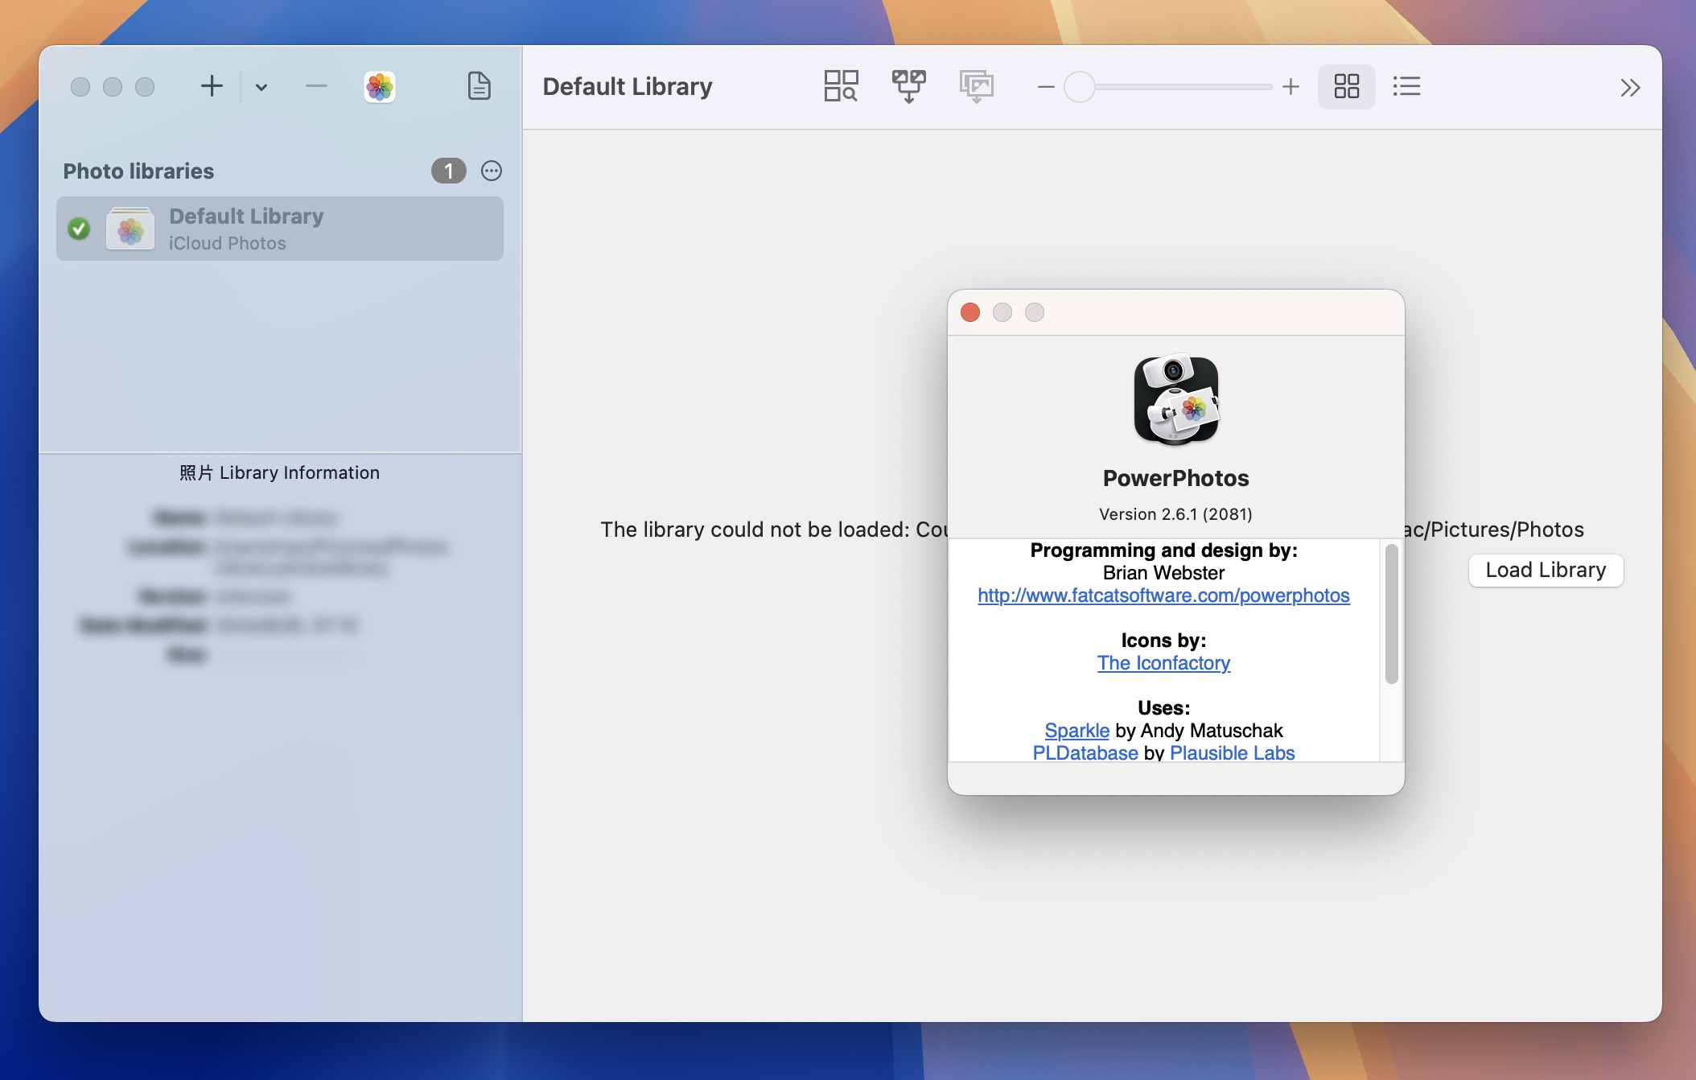The width and height of the screenshot is (1696, 1080).
Task: Click the remove library minus button
Action: coord(316,86)
